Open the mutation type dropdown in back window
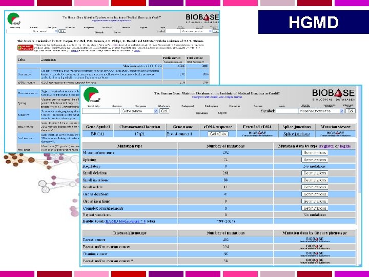Image resolution: width=369 pixels, height=277 pixels. (x=196, y=31)
